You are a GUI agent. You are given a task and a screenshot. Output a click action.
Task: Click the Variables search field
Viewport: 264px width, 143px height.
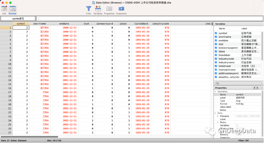pos(239,83)
